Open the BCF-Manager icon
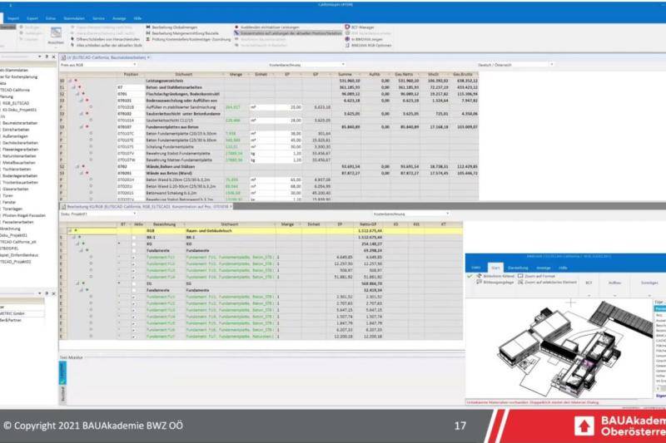Viewport: 666px width, 443px height. [347, 27]
